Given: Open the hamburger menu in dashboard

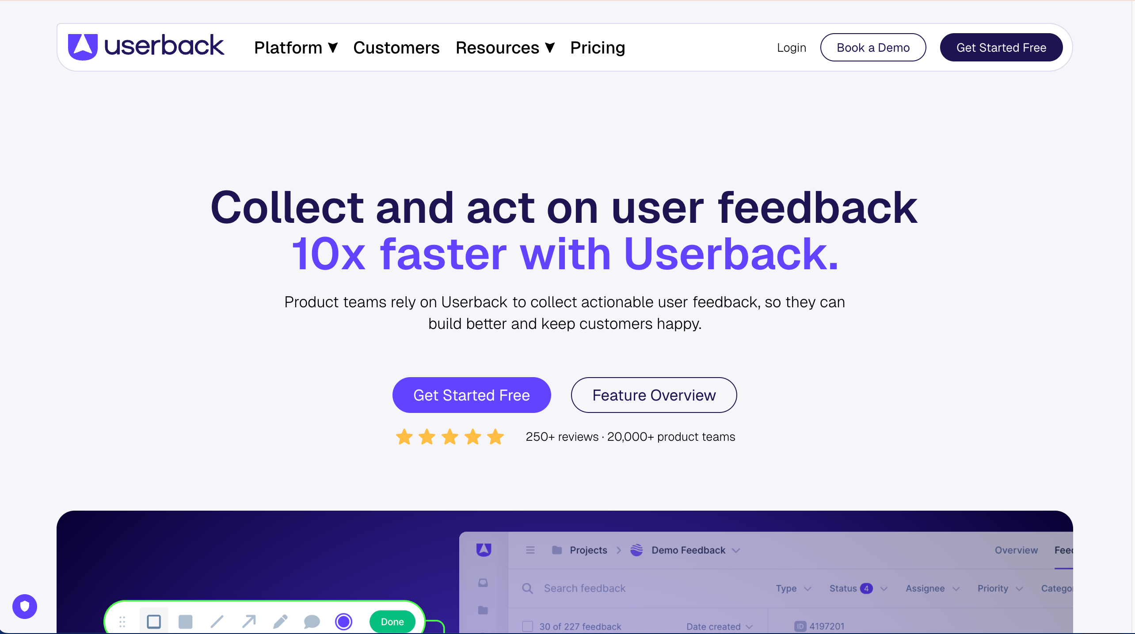Looking at the screenshot, I should [x=530, y=550].
